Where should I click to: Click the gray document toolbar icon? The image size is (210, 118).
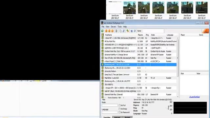pos(116,31)
